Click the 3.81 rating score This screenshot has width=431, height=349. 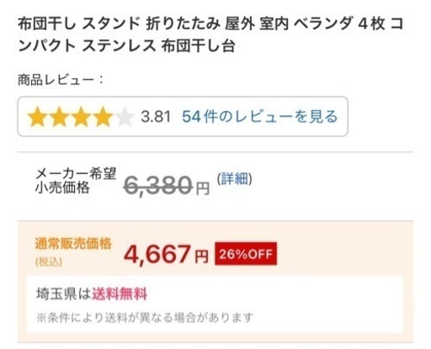[156, 117]
